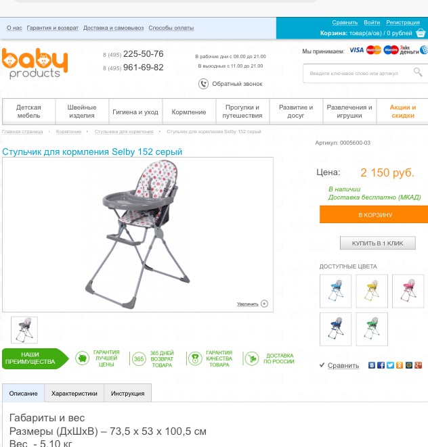Click the КУПИТЬ В 1 КЛИК button

pos(377,243)
